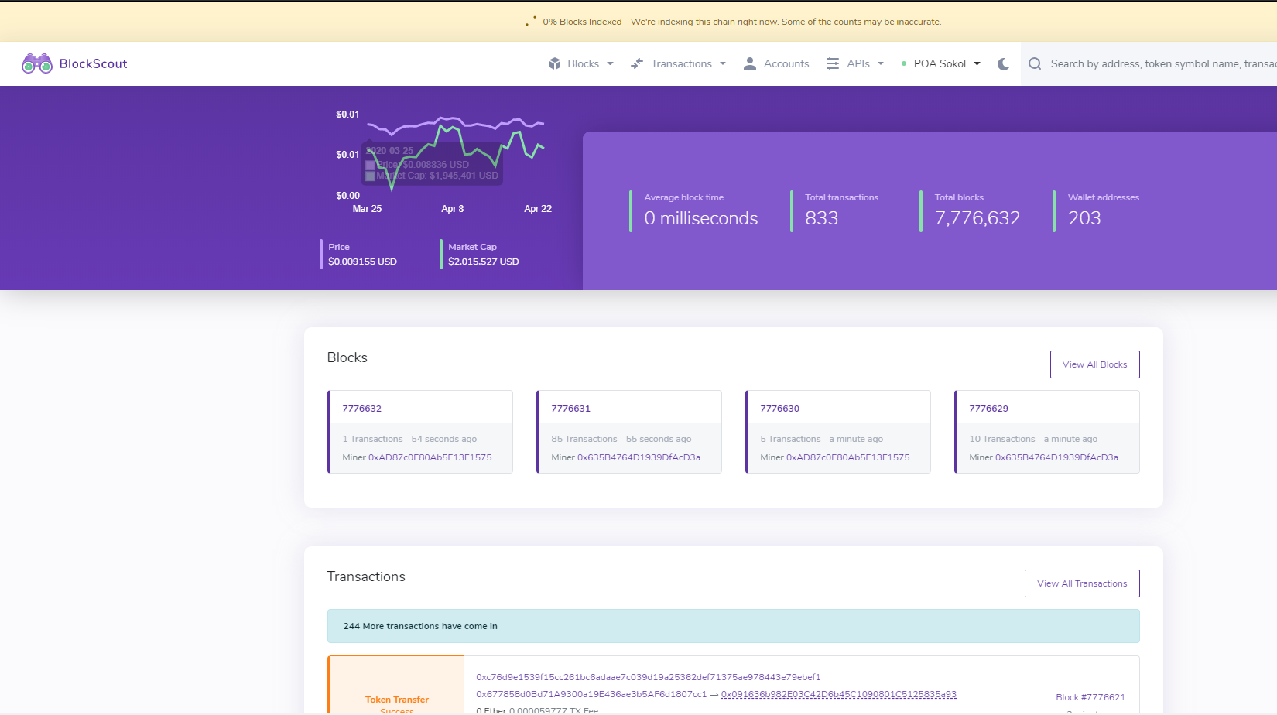Click the BlockScout binoculars logo
Image resolution: width=1277 pixels, height=715 pixels.
tap(36, 63)
